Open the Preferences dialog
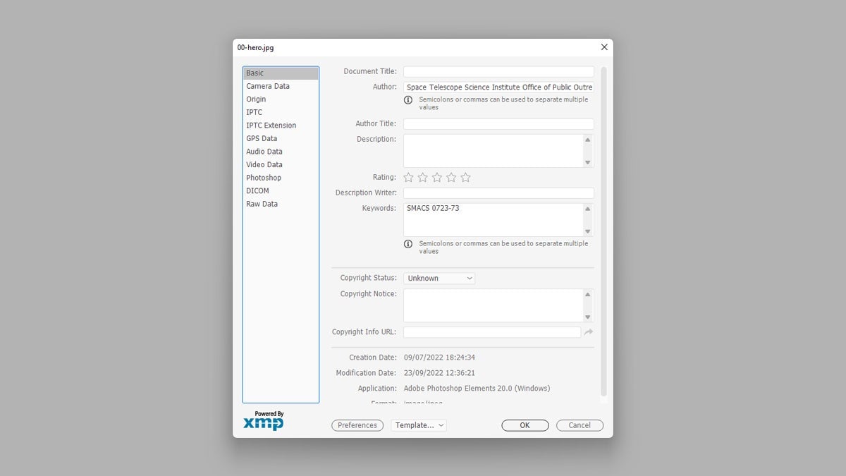846x476 pixels. [357, 425]
